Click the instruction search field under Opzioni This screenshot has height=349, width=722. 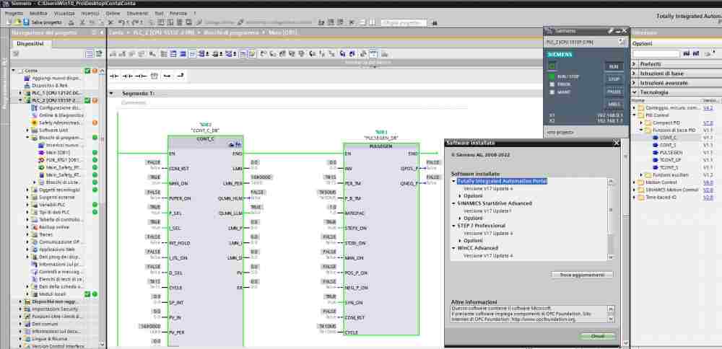click(656, 54)
